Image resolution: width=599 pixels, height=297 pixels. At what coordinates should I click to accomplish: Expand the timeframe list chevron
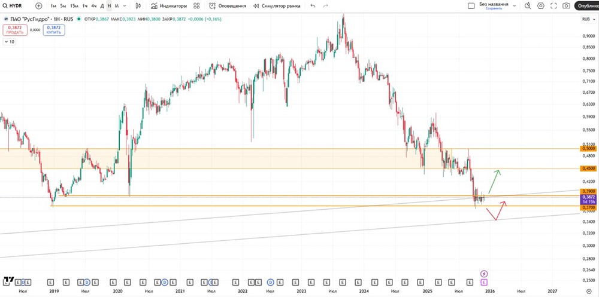pos(125,6)
